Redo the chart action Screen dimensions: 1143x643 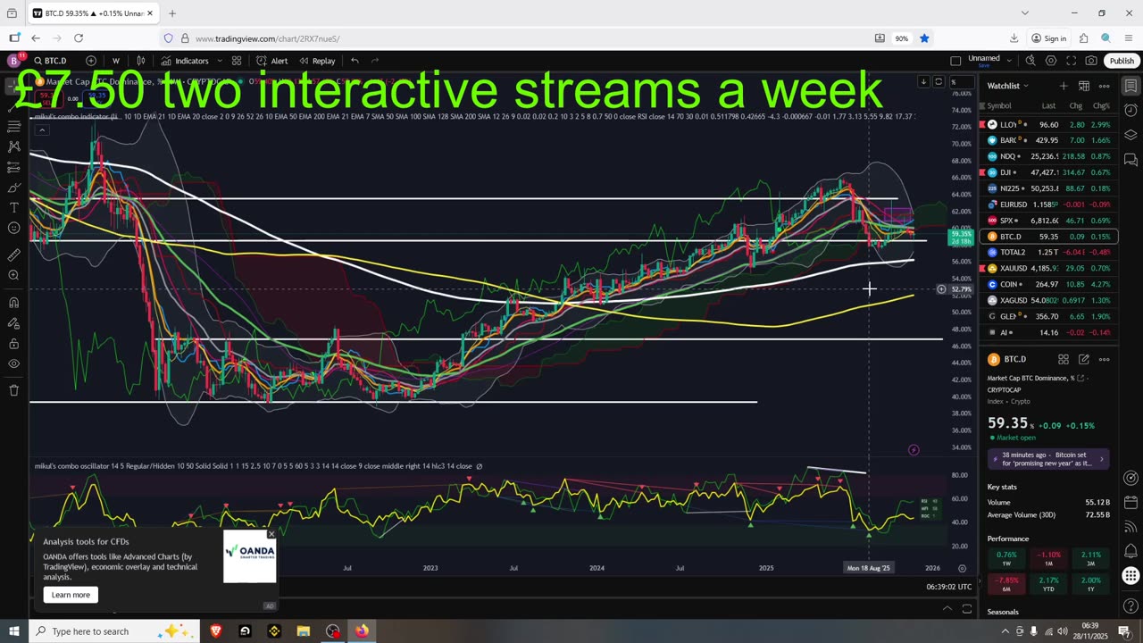(375, 61)
